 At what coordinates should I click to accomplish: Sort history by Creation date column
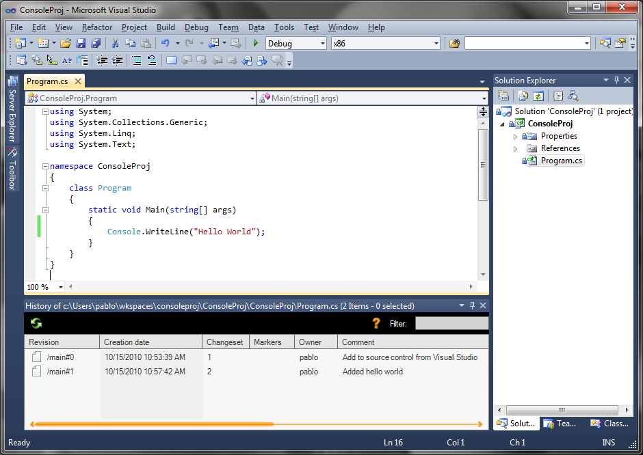pyautogui.click(x=151, y=342)
